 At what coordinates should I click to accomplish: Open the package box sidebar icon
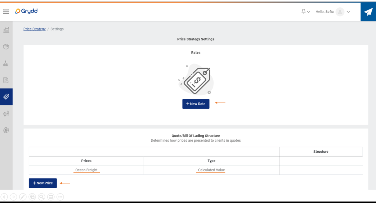click(x=6, y=47)
